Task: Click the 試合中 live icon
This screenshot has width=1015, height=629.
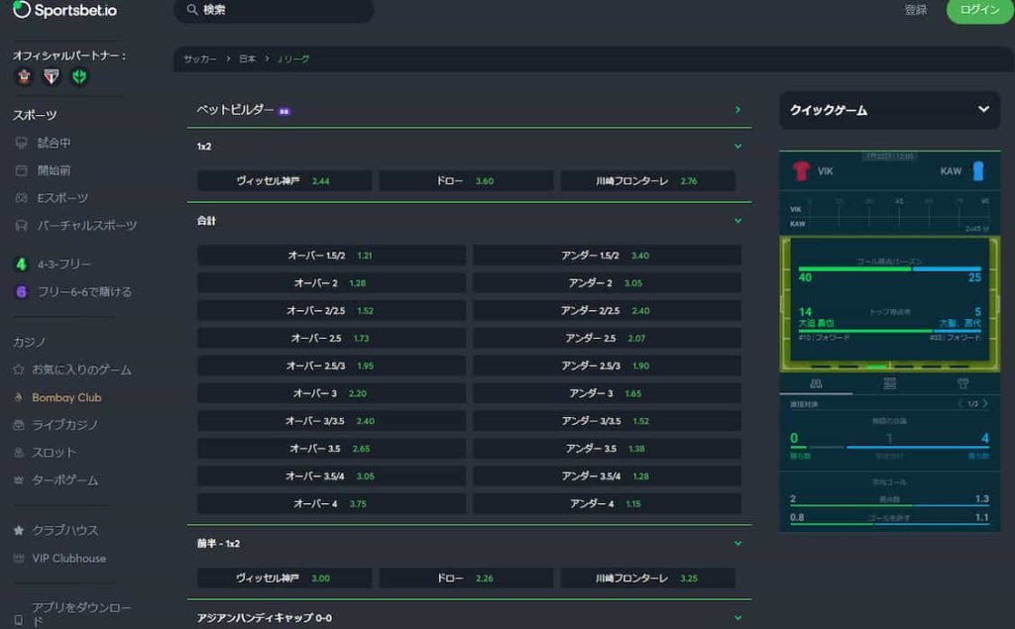Action: click(22, 143)
